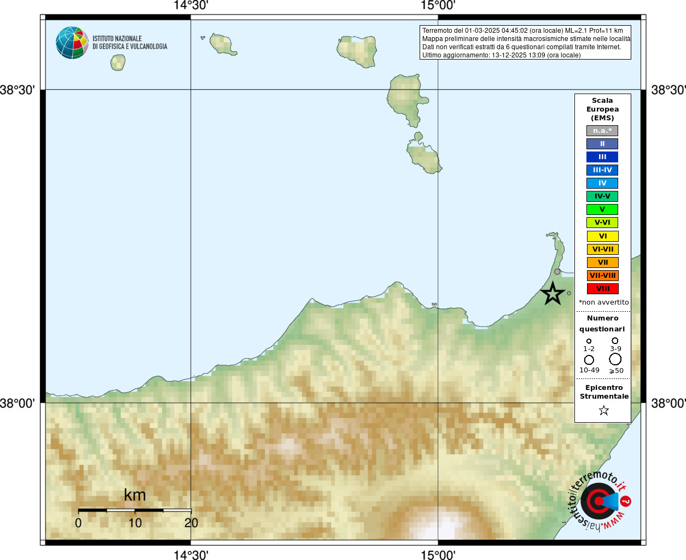
Task: Click the Istituto Nazionale di Geofisica text
Action: (x=130, y=43)
